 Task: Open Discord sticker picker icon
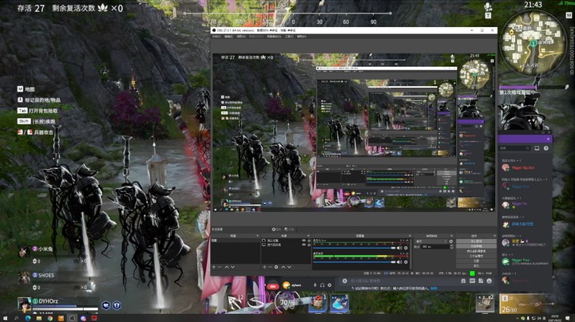[481, 281]
